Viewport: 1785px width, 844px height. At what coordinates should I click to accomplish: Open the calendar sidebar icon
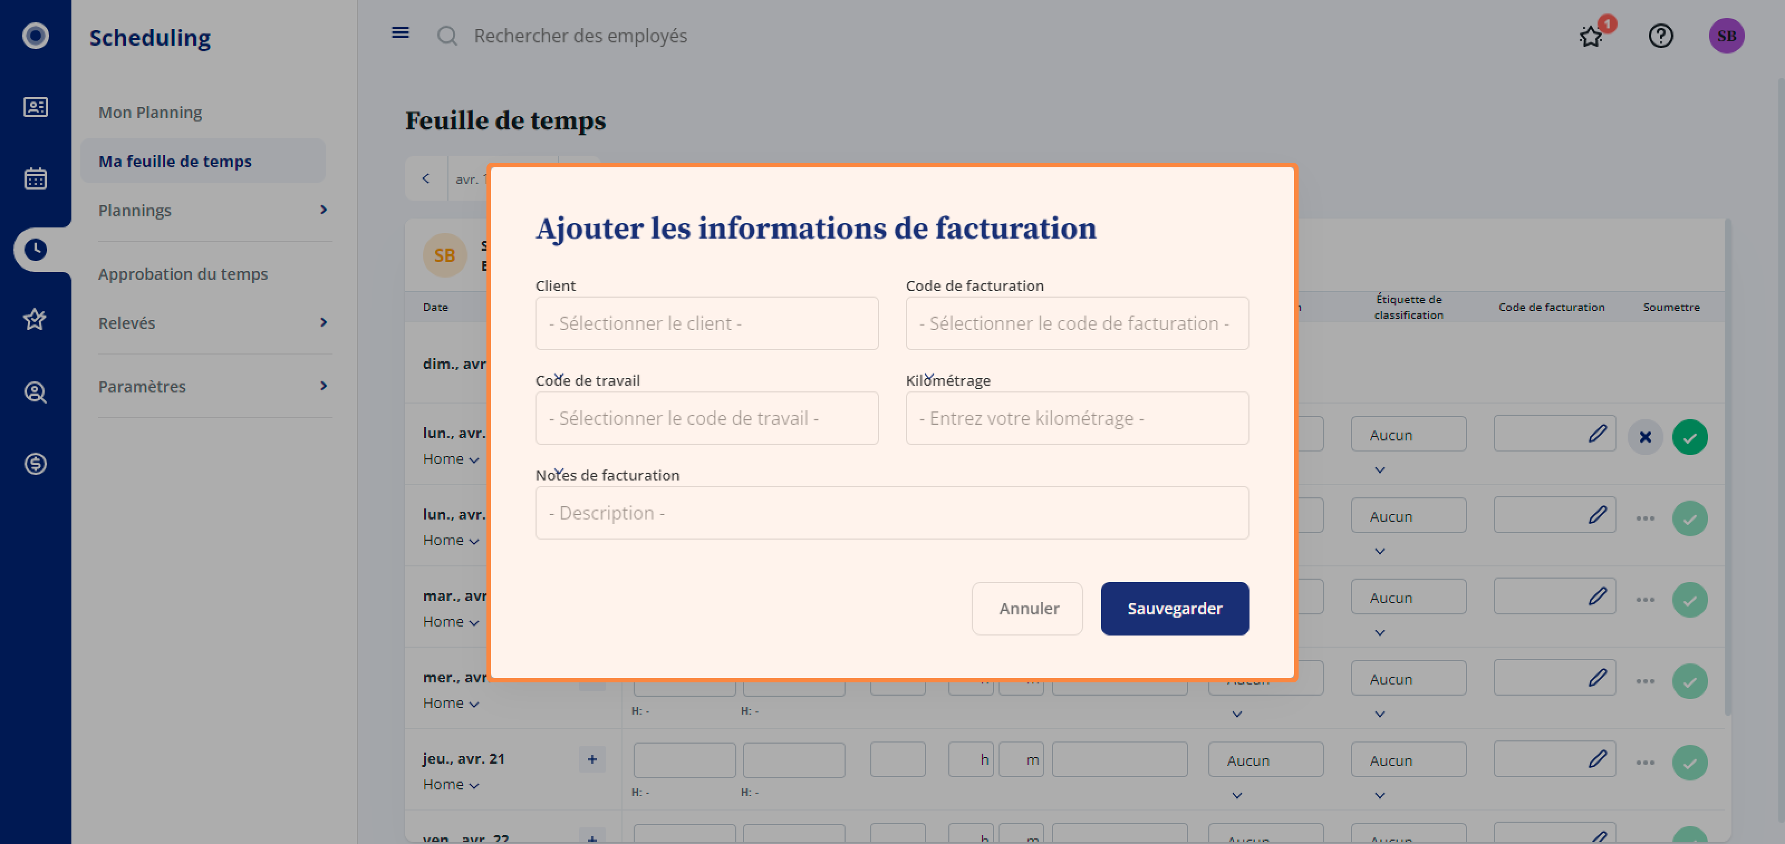tap(35, 178)
